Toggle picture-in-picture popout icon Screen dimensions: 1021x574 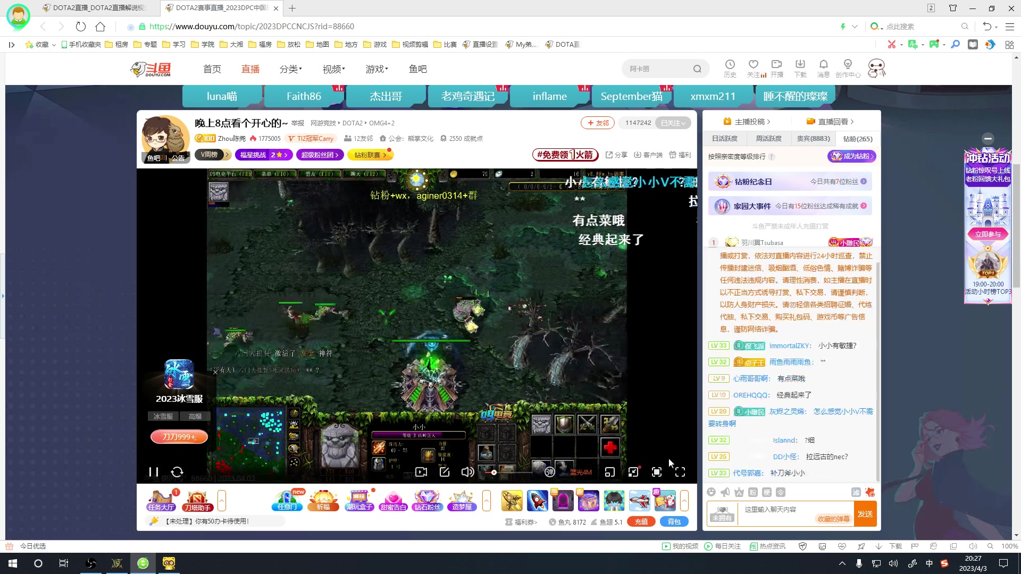(633, 472)
